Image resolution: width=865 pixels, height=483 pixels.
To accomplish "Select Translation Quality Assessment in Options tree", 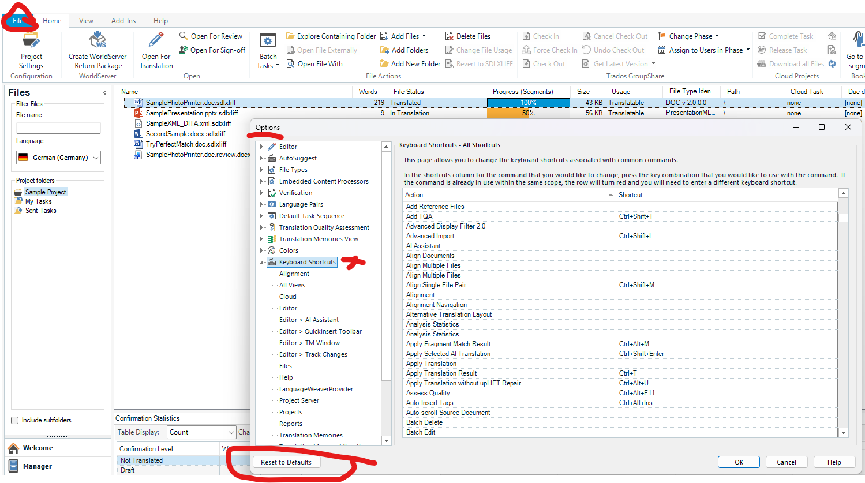I will (324, 227).
